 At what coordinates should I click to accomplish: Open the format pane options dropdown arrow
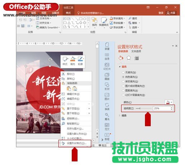pos(173,46)
